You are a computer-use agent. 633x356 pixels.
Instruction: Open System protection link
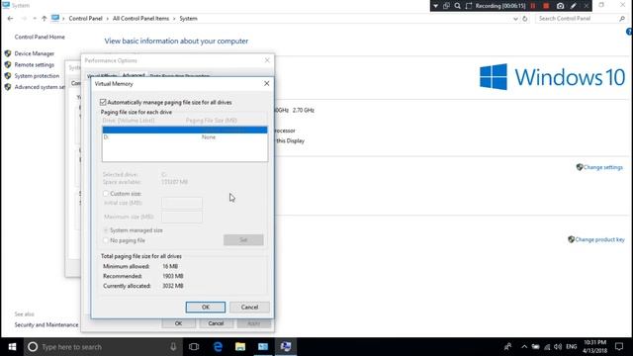(x=37, y=76)
